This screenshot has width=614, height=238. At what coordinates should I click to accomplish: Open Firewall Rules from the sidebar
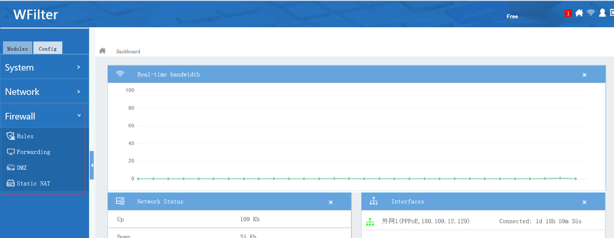25,136
